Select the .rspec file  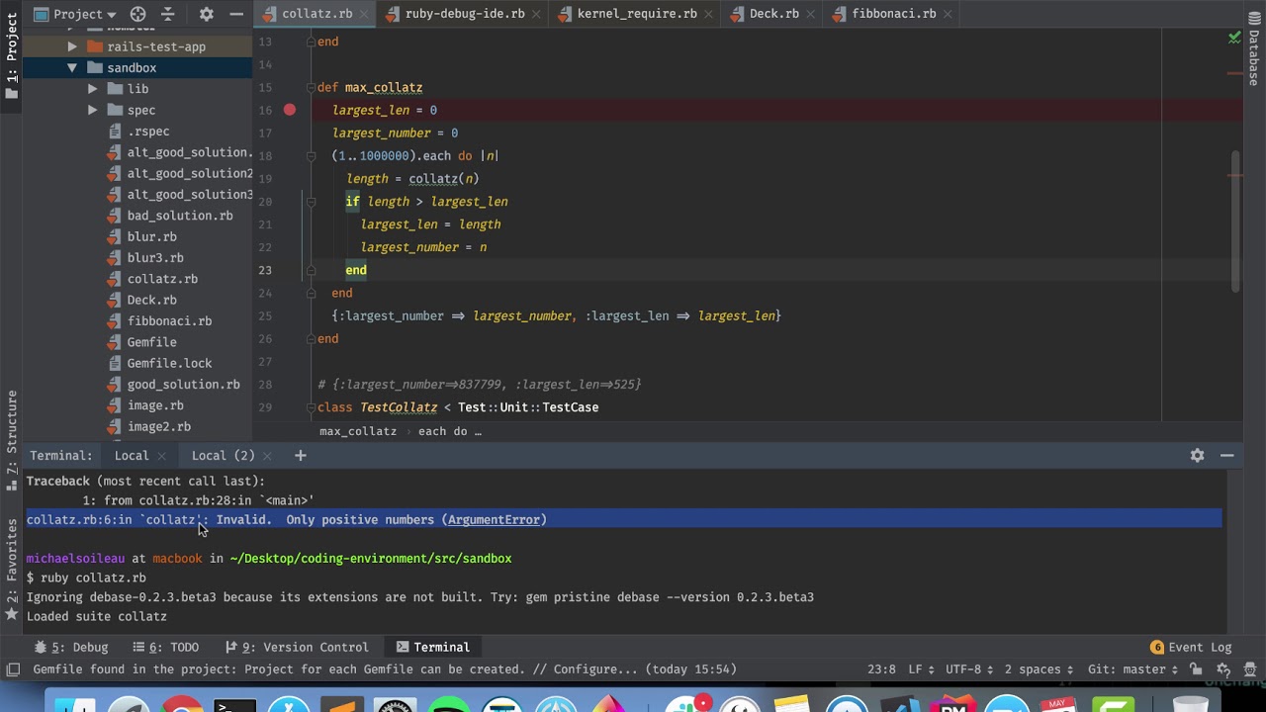148,132
